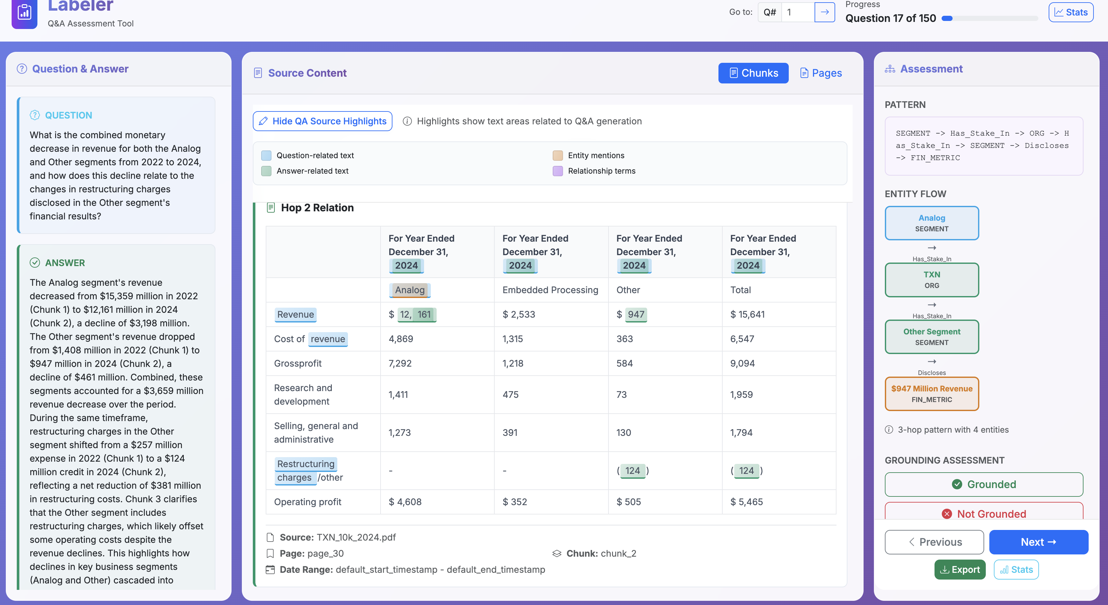This screenshot has width=1108, height=605.
Task: Click the Go-to arrow submit icon
Action: coord(824,12)
